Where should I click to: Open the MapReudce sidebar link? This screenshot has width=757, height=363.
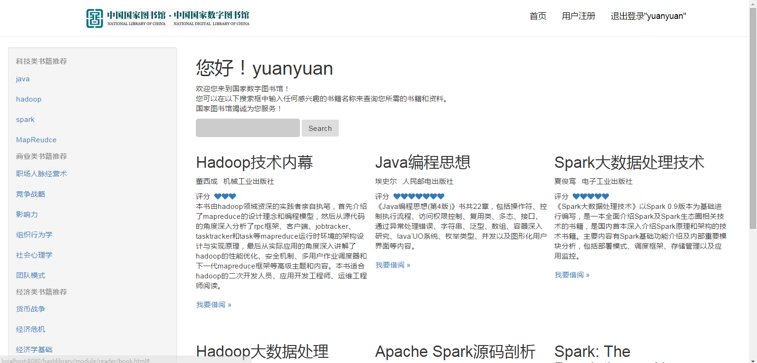coord(36,140)
